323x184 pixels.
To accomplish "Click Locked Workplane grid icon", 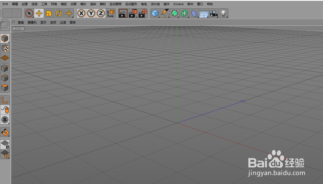I will [x=5, y=144].
